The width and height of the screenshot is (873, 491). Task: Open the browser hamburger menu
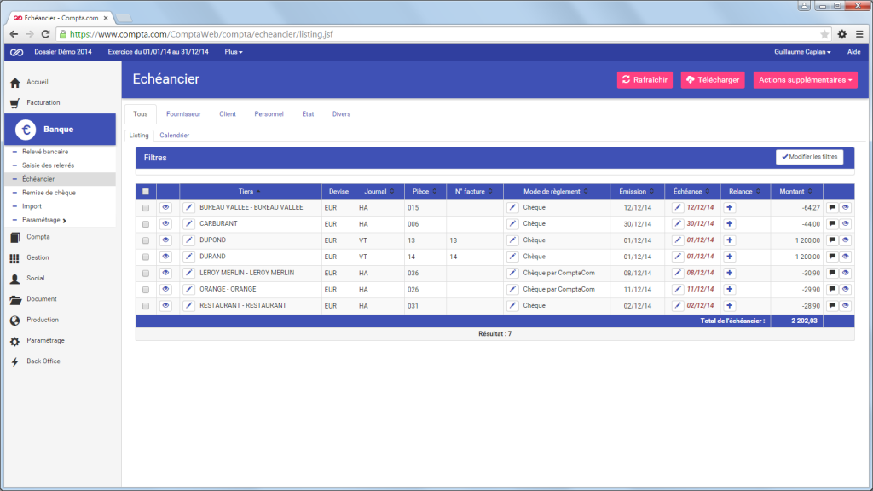tap(859, 34)
